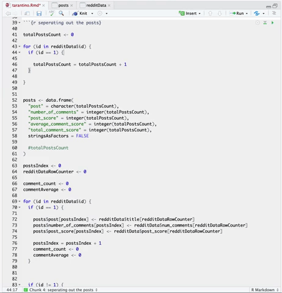This screenshot has width=282, height=293.
Task: Click 'totalPostsCount = totalPostsCount + 1' line 46
Action: pos(80,64)
